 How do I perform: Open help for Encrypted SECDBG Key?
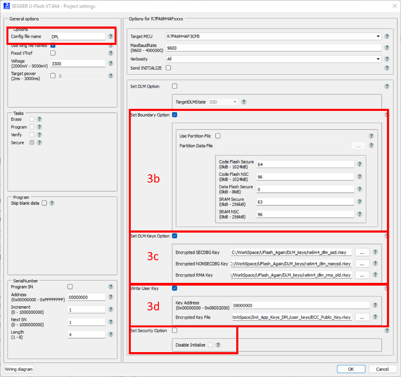[x=375, y=252]
